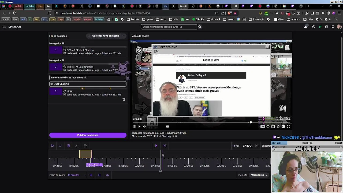Open the 15 minutos zoom range dropdown
The height and width of the screenshot is (193, 343).
[x=76, y=175]
